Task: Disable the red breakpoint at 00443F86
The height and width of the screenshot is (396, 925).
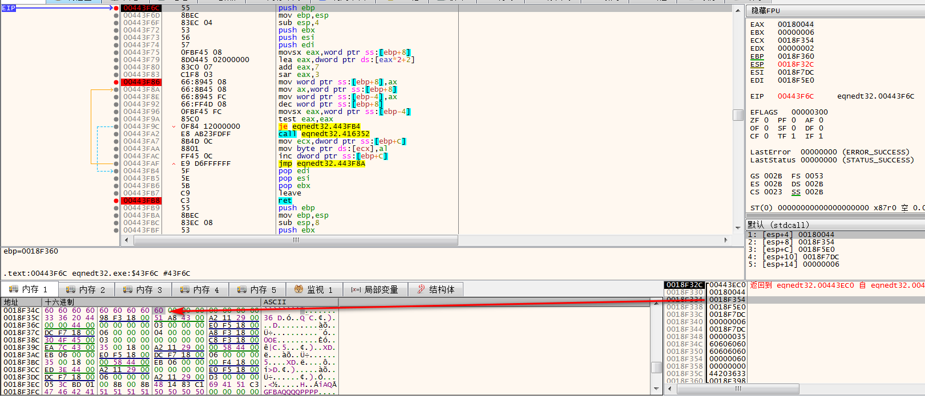Action: (x=116, y=82)
